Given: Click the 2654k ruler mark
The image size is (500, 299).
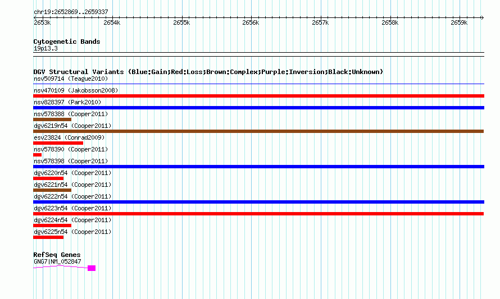Looking at the screenshot, I should [112, 22].
